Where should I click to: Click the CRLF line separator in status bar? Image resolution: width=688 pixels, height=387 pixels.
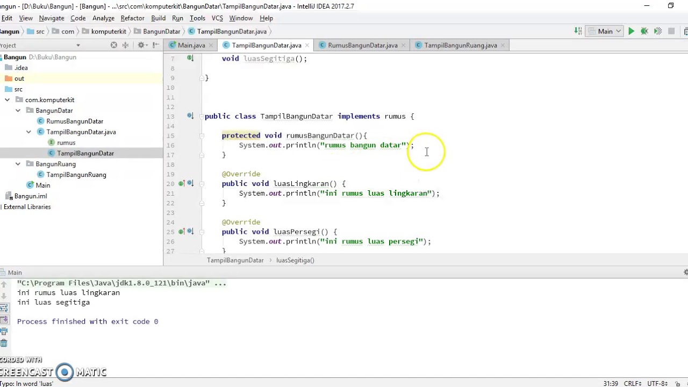coord(632,383)
